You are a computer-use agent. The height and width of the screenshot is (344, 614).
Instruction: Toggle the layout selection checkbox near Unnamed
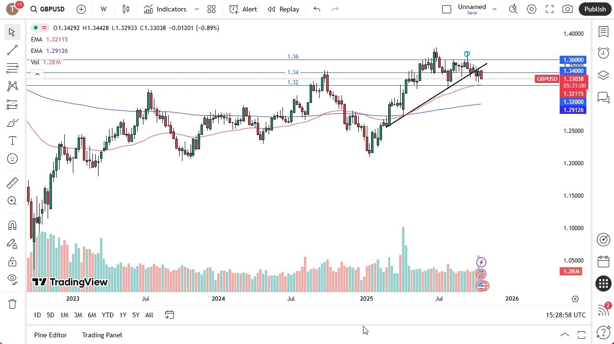tap(446, 9)
